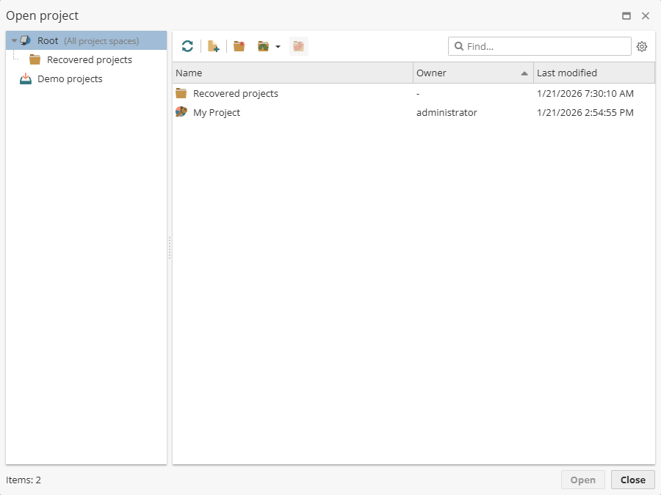Refresh the project list
The width and height of the screenshot is (661, 495).
pyautogui.click(x=187, y=45)
